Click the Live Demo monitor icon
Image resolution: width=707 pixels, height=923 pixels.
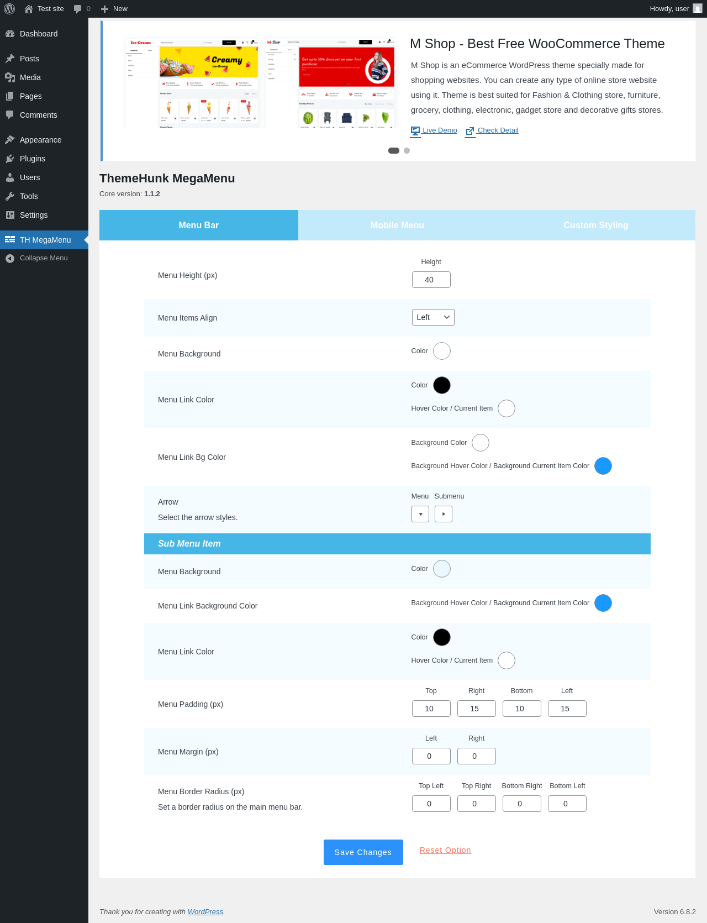pos(415,131)
